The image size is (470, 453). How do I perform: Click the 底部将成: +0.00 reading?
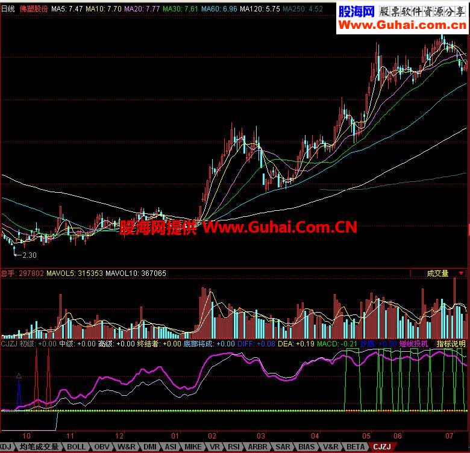(x=209, y=343)
